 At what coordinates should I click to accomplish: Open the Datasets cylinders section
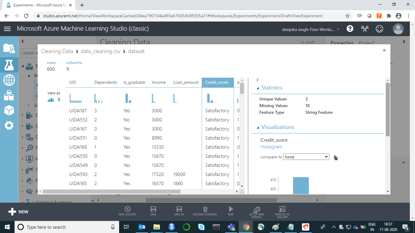(x=9, y=96)
